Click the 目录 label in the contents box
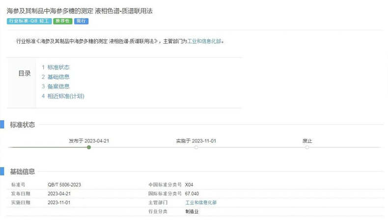Image resolution: width=388 pixels, height=222 pixels. pyautogui.click(x=25, y=74)
